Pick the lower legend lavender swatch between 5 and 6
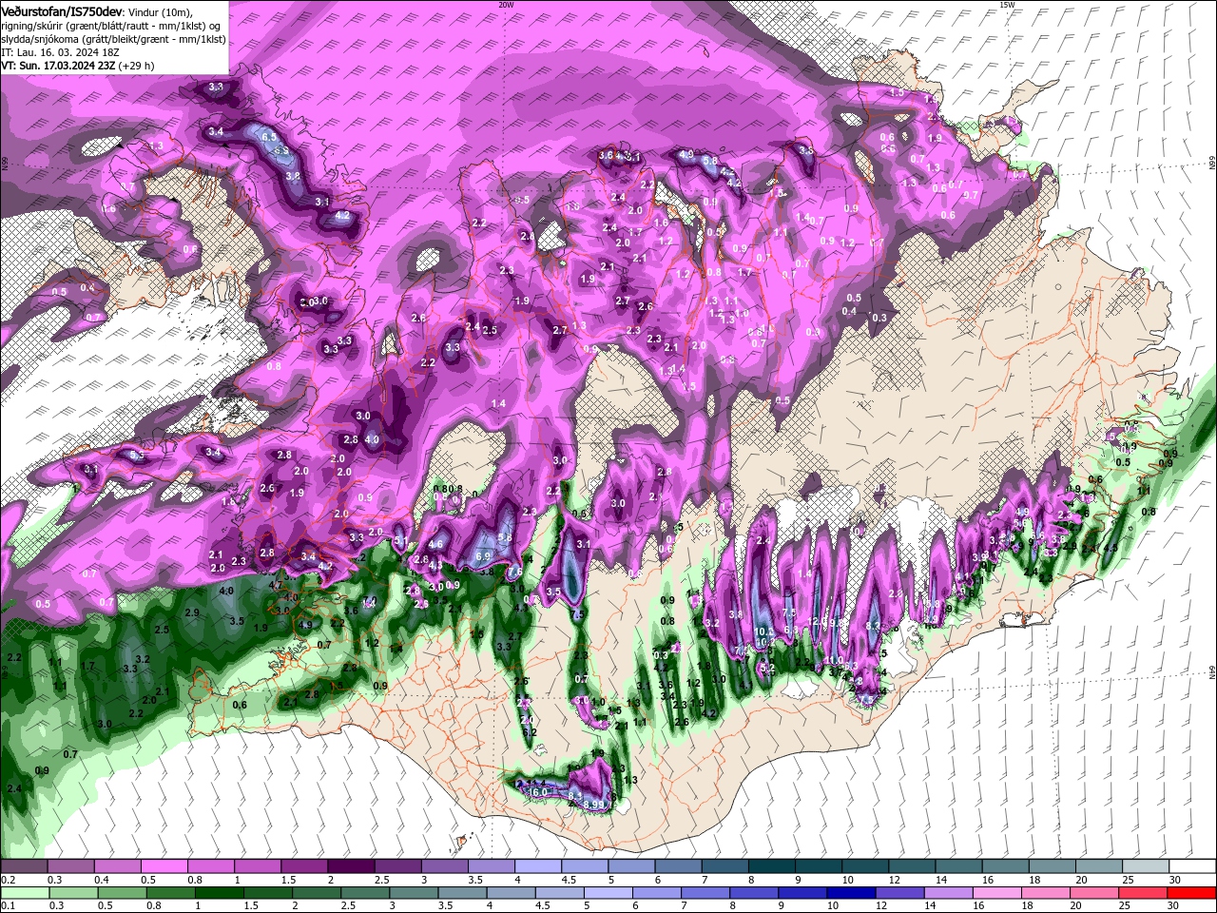The height and width of the screenshot is (913, 1217). pyautogui.click(x=609, y=893)
